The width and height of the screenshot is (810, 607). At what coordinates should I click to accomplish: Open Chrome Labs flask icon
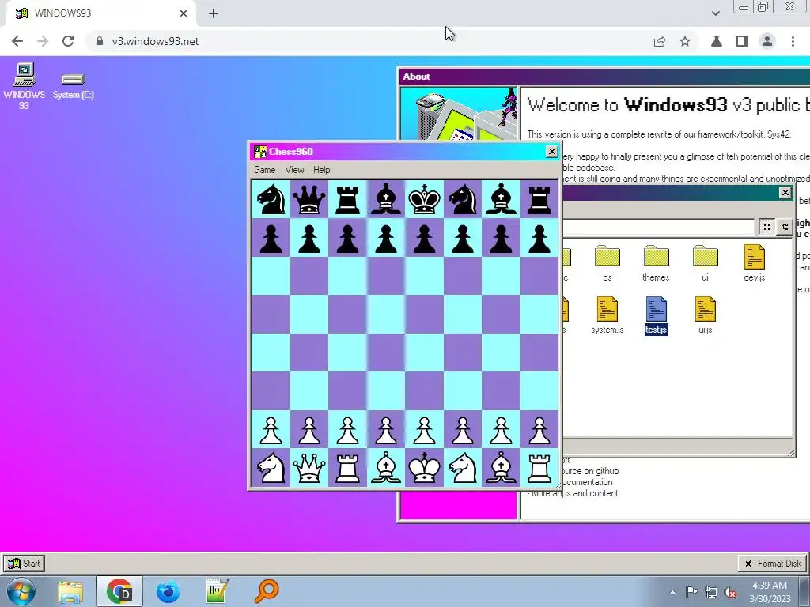pos(717,41)
